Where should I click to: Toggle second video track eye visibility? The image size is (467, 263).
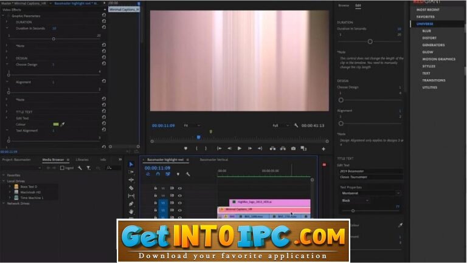179,196
